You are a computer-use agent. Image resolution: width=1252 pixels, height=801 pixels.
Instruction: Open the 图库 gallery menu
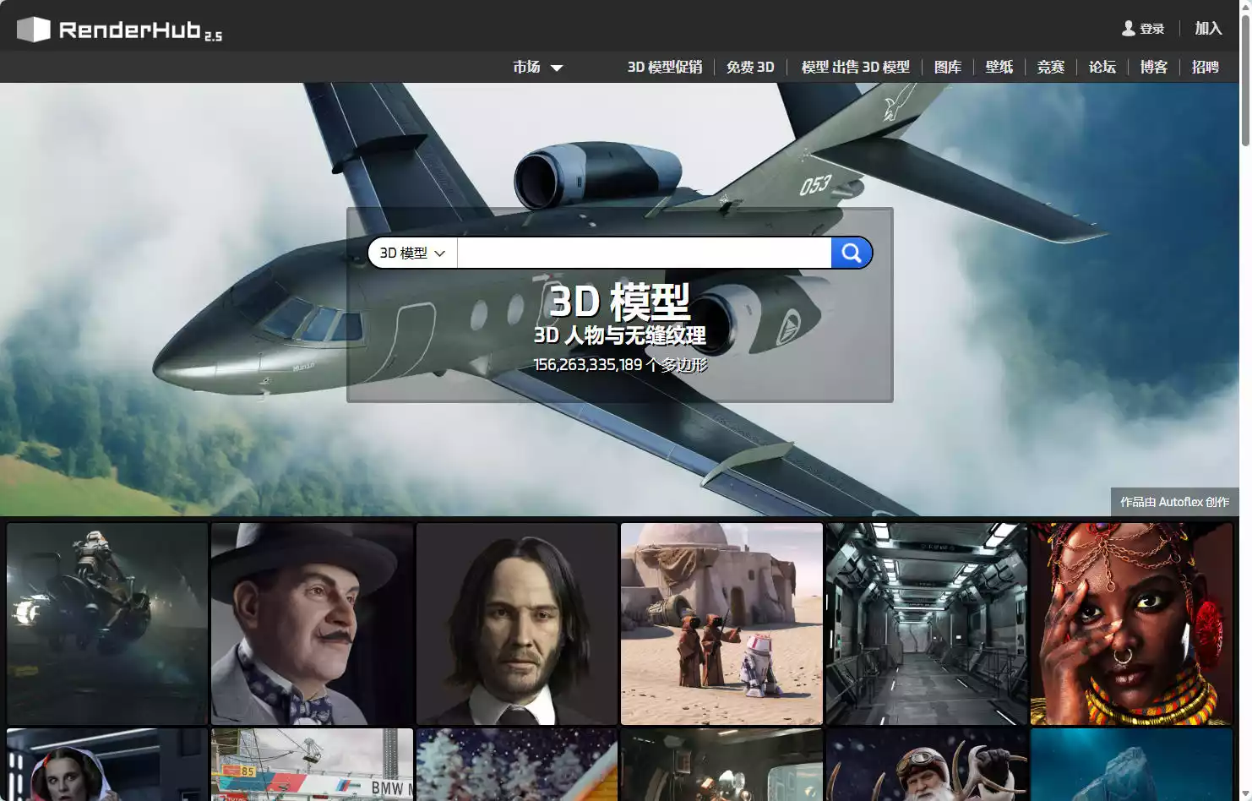click(948, 67)
